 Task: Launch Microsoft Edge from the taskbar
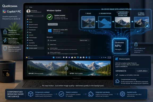click(78, 57)
